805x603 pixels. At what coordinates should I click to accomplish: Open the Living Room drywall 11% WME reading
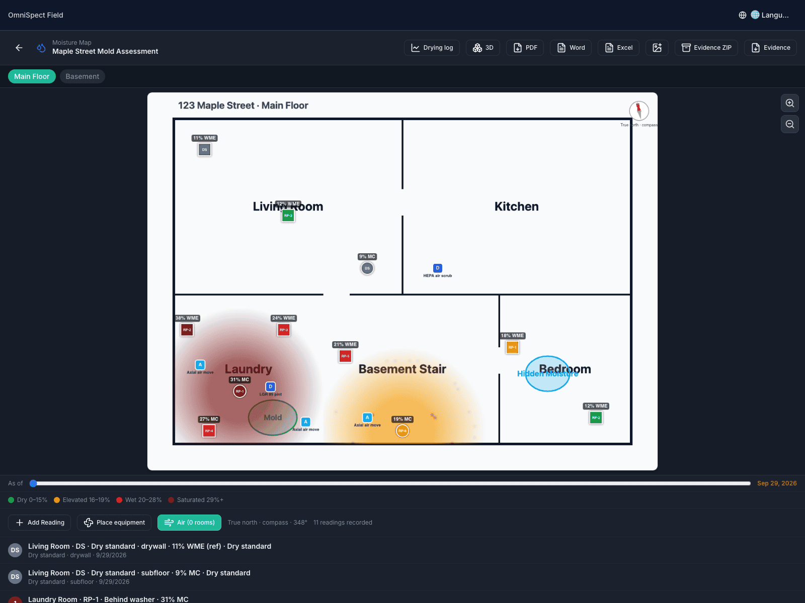click(403, 550)
